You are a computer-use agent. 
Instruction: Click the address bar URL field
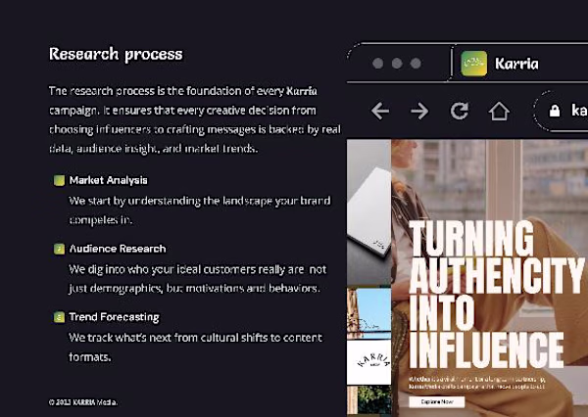pos(562,111)
